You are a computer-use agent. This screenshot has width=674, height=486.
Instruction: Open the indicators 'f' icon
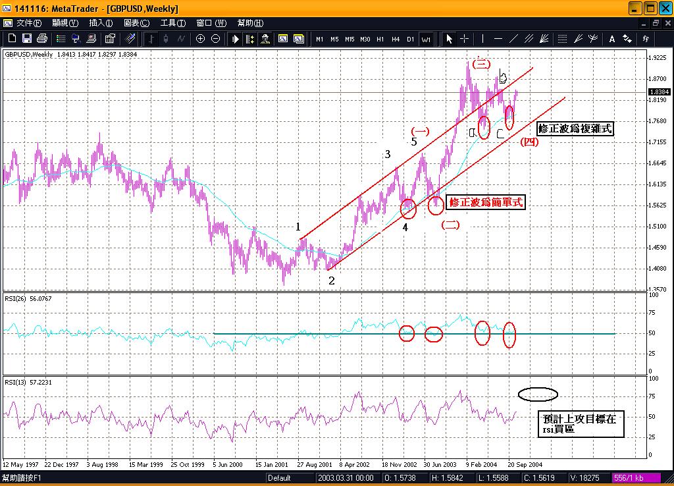(x=646, y=39)
